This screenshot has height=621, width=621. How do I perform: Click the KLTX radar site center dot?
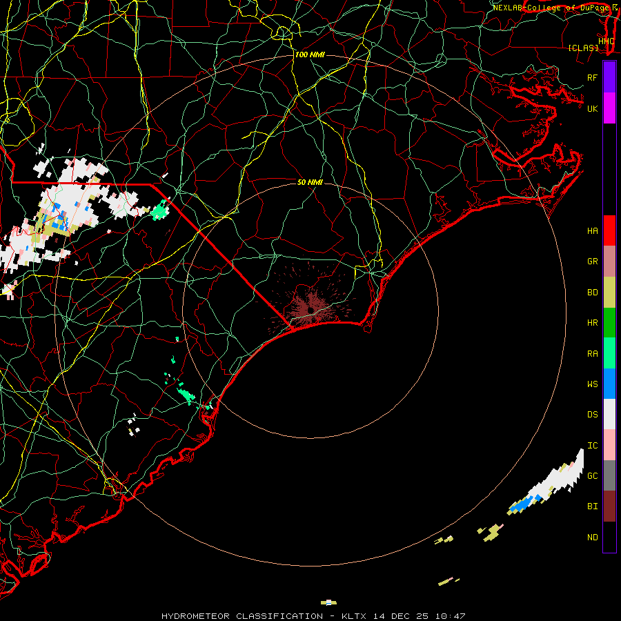coord(311,309)
